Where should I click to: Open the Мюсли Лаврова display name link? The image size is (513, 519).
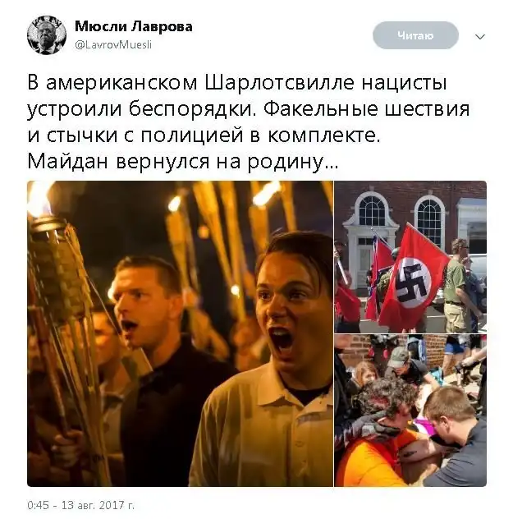click(x=134, y=26)
